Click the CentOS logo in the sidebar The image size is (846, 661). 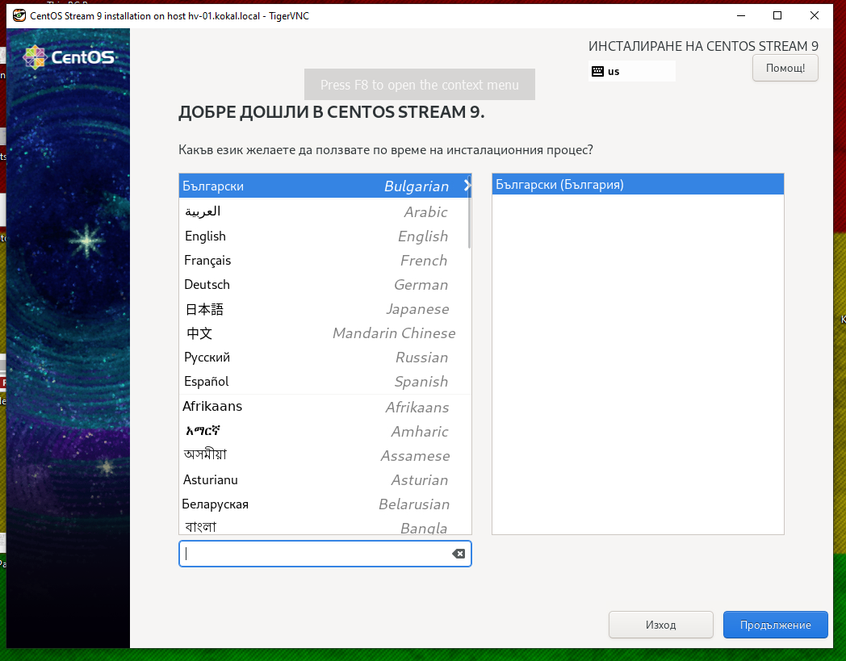pyautogui.click(x=69, y=56)
